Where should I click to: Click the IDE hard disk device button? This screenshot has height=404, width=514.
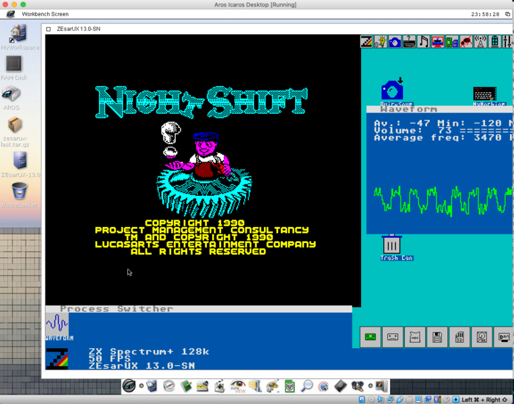click(x=482, y=337)
